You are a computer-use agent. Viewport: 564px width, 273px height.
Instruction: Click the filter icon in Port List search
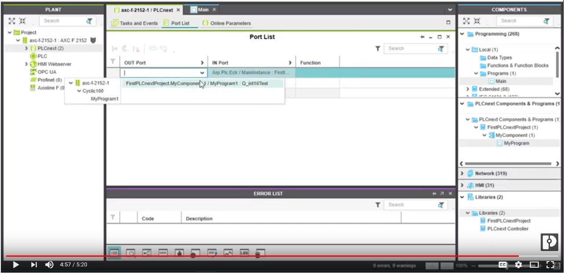[x=377, y=49]
